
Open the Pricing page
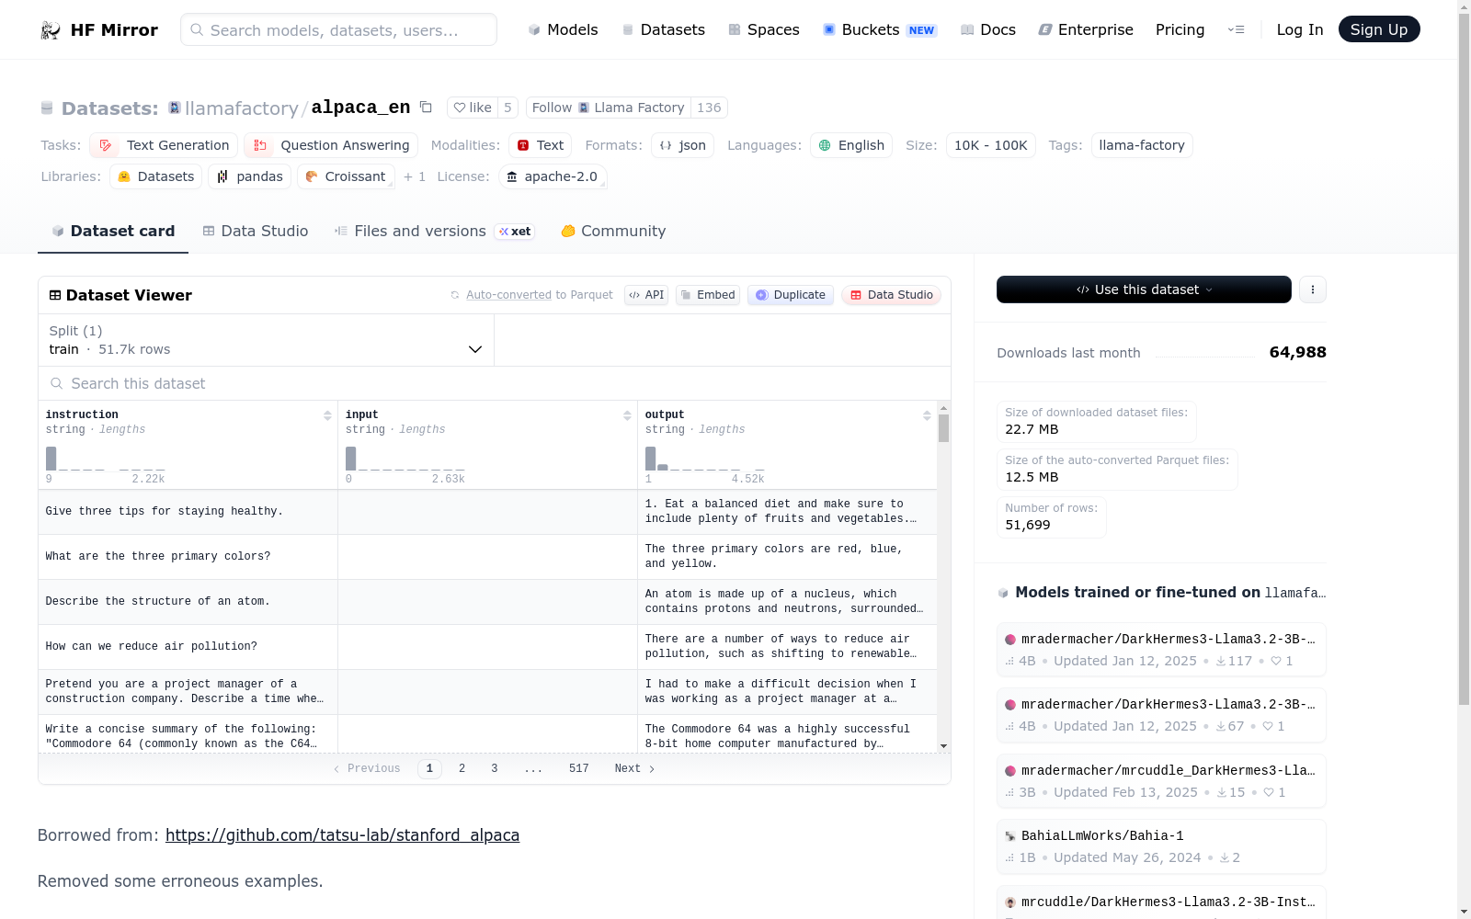tap(1180, 30)
